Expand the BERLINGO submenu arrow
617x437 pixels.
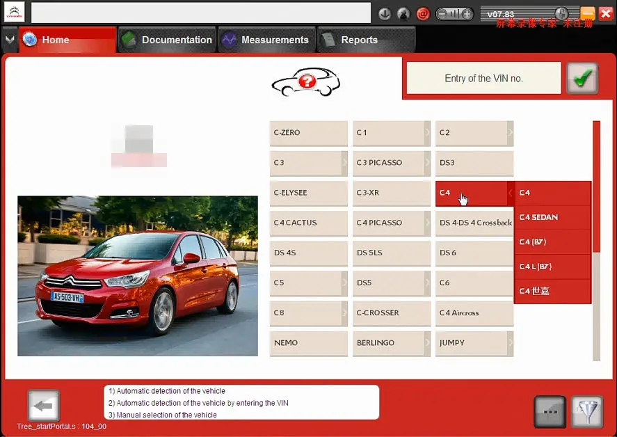click(427, 342)
